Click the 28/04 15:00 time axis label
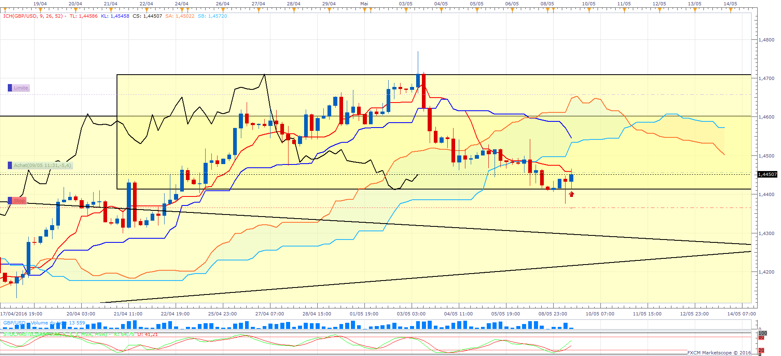Image resolution: width=781 pixels, height=356 pixels. [317, 314]
